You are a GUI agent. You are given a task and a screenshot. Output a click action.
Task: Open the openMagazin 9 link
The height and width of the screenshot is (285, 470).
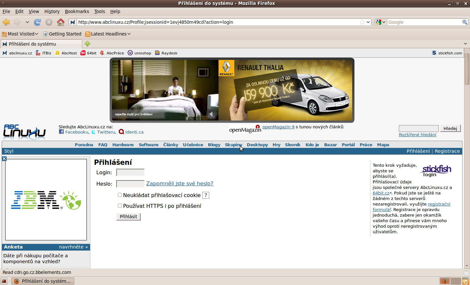coord(278,127)
